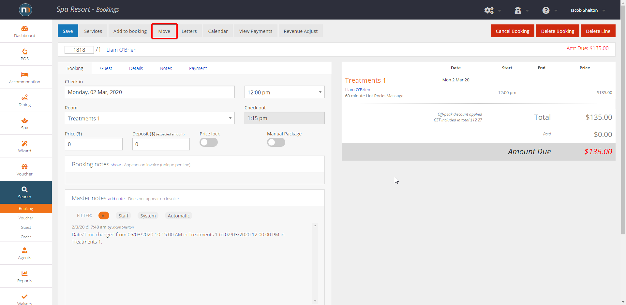
Task: Switch to the Notes tab
Action: click(166, 68)
